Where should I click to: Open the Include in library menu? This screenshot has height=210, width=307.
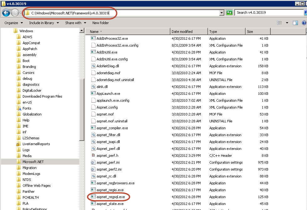tap(44, 23)
